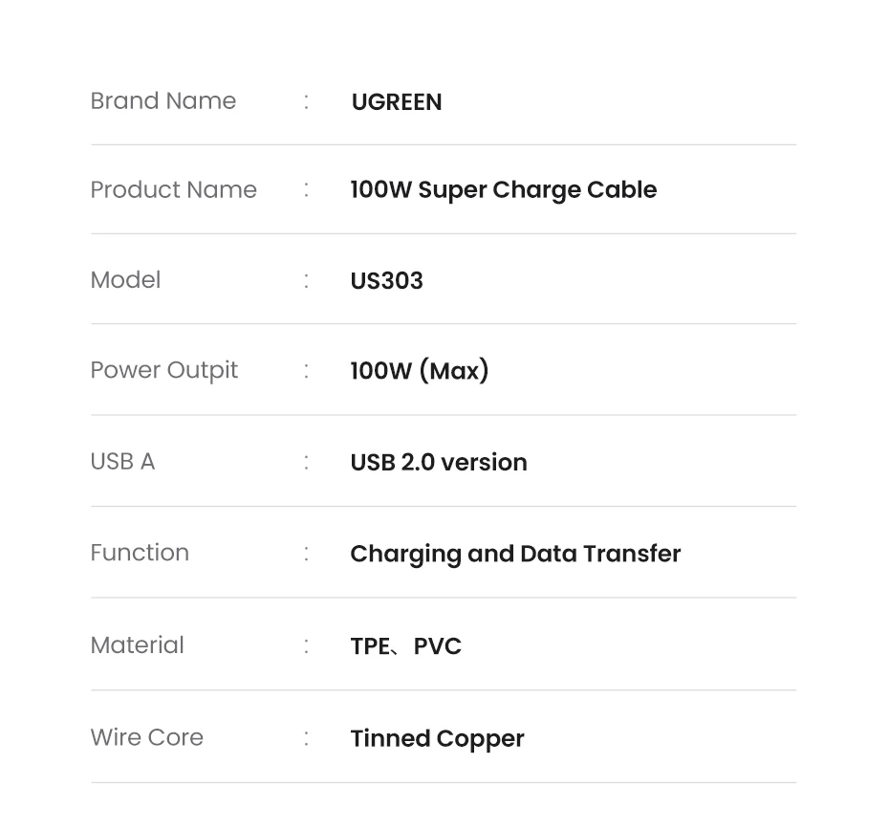Click the Function label
The image size is (889, 830).
point(140,553)
